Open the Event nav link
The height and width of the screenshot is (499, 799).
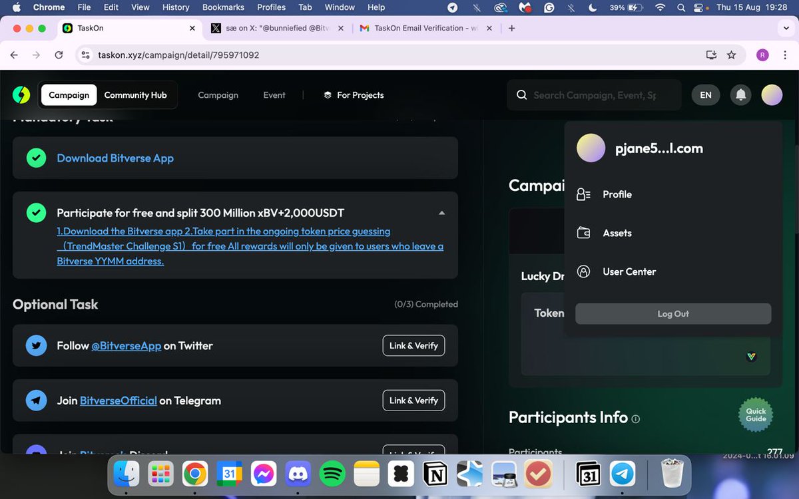click(x=274, y=95)
